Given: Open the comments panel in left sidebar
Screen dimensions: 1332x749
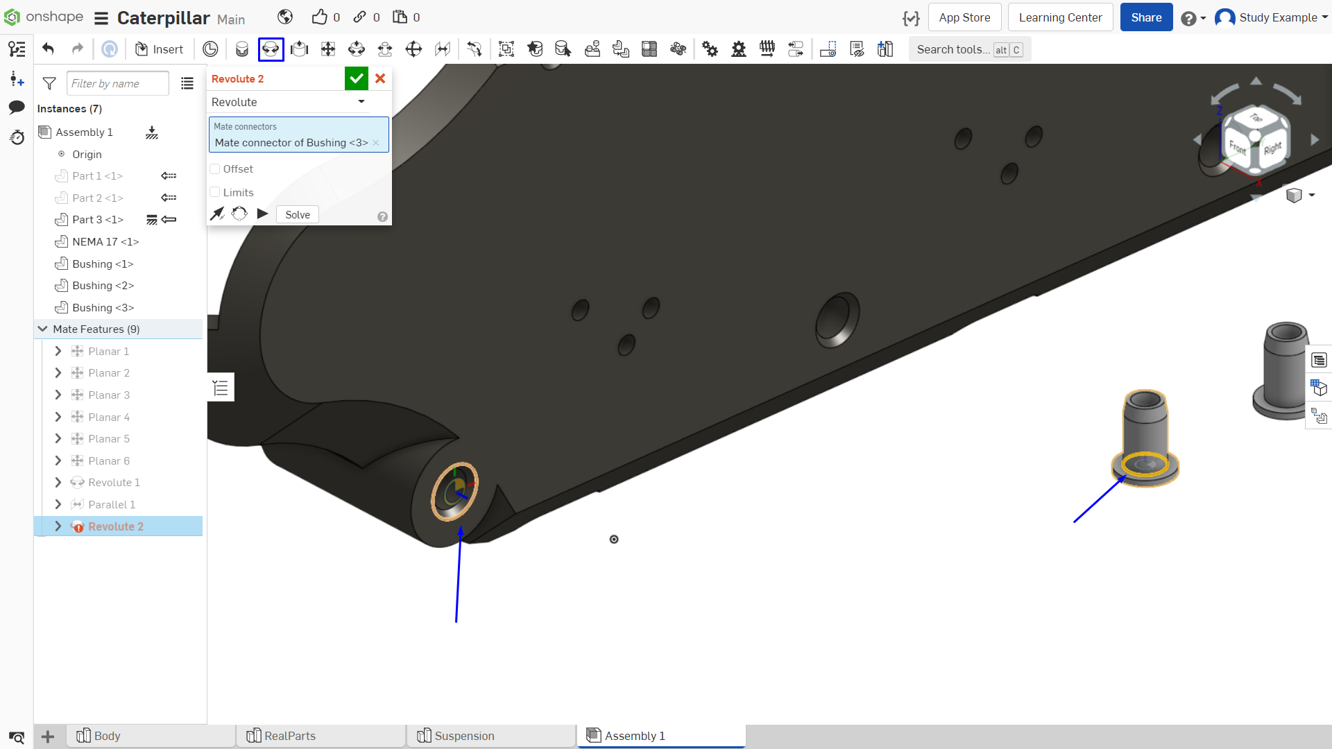Looking at the screenshot, I should 17,107.
